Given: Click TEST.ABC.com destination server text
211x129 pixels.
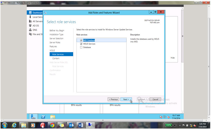Looking at the screenshot, I should pyautogui.click(x=155, y=23).
